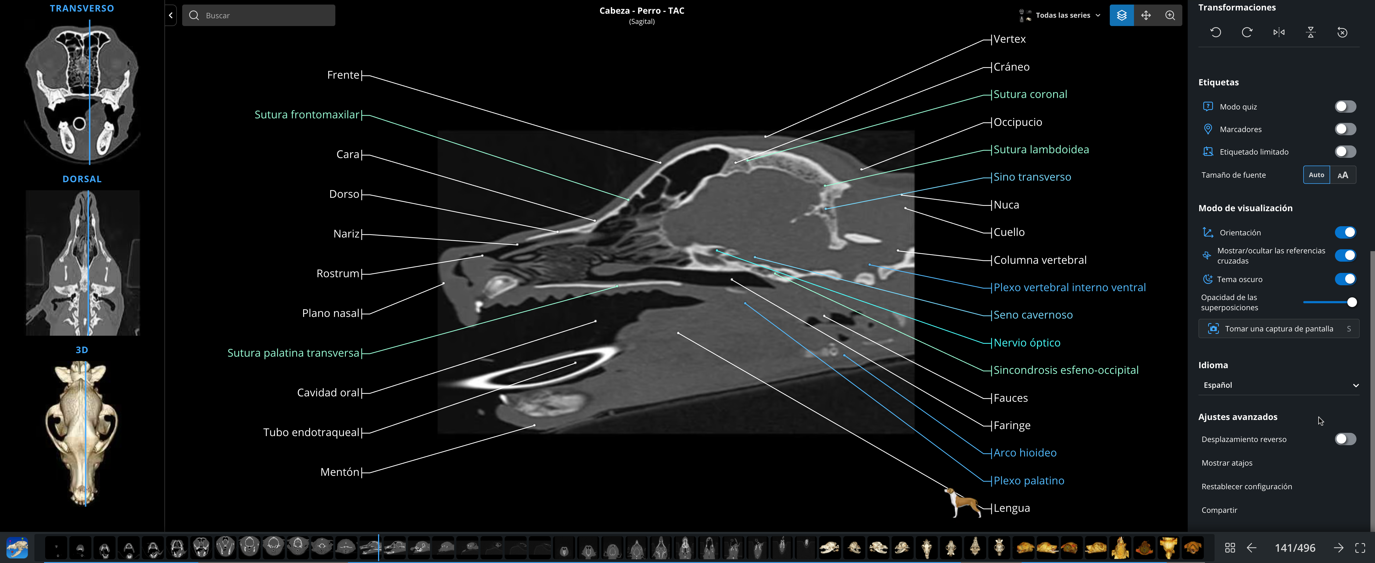Activate the zoom magnifier tool
1375x563 pixels.
pos(1170,16)
